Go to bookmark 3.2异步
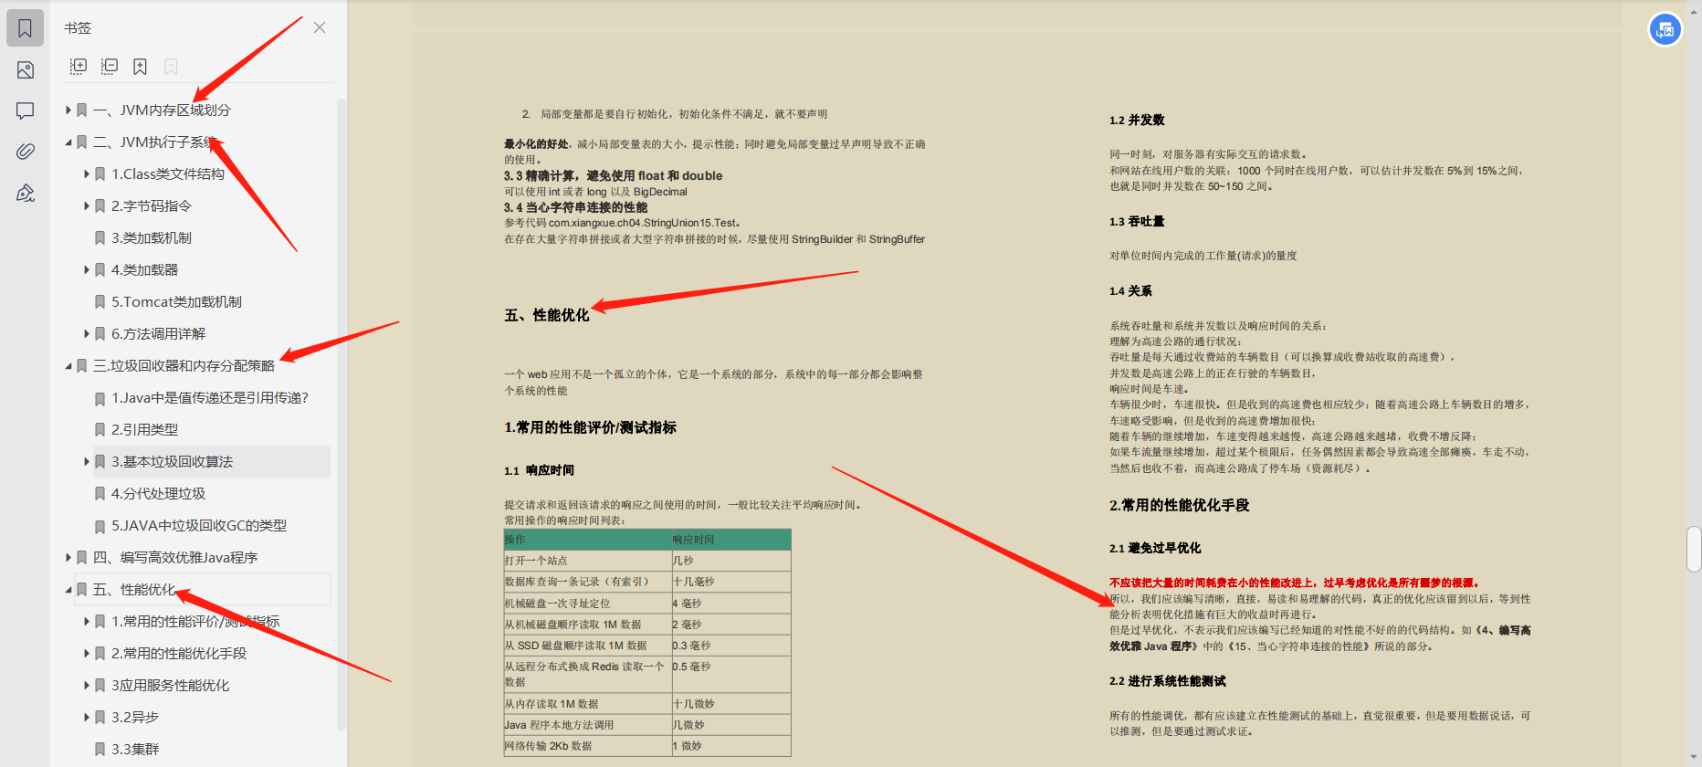The width and height of the screenshot is (1702, 767). pos(135,718)
